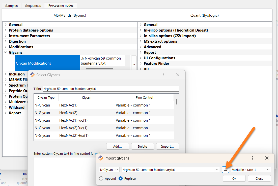This screenshot has height=186, width=278.
Task: Click the Delete button
Action: 143,146
